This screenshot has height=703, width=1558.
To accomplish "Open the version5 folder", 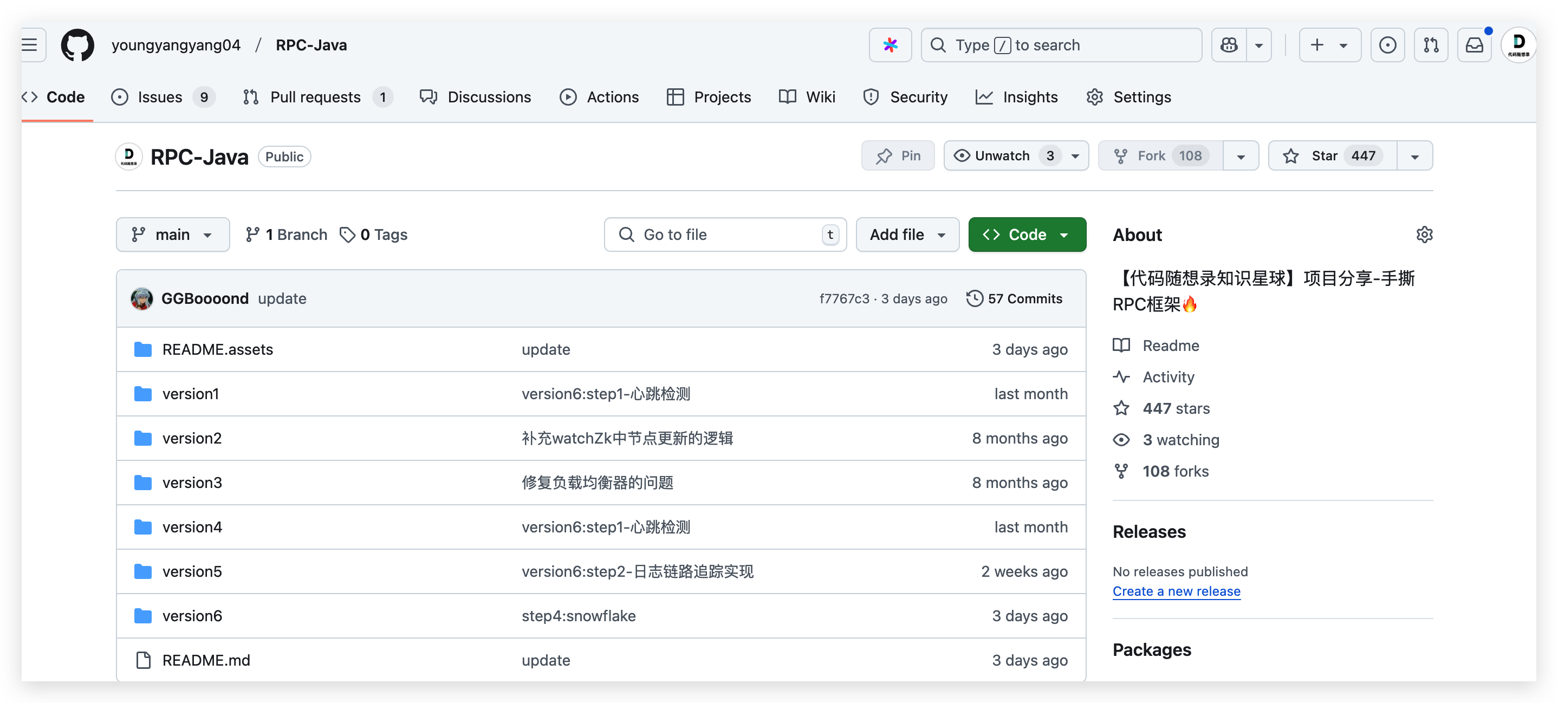I will [x=192, y=571].
